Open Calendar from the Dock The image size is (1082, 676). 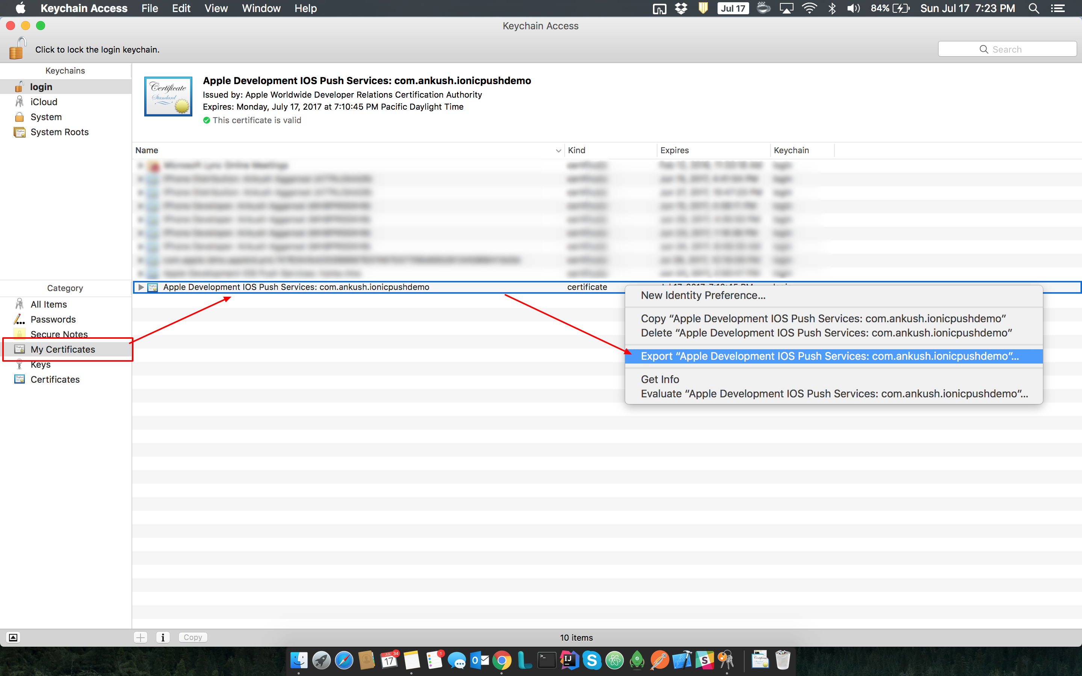pos(390,660)
